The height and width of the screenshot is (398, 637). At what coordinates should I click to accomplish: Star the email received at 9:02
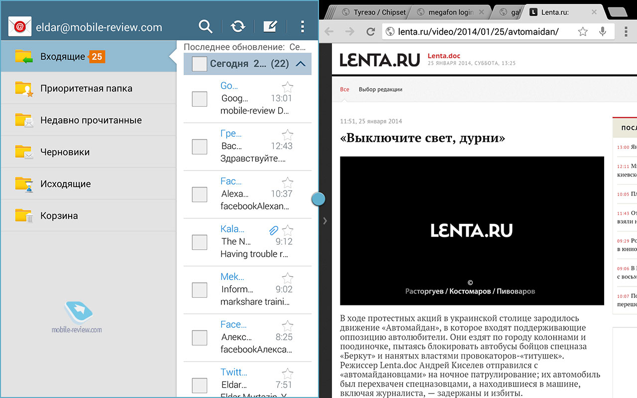point(288,278)
